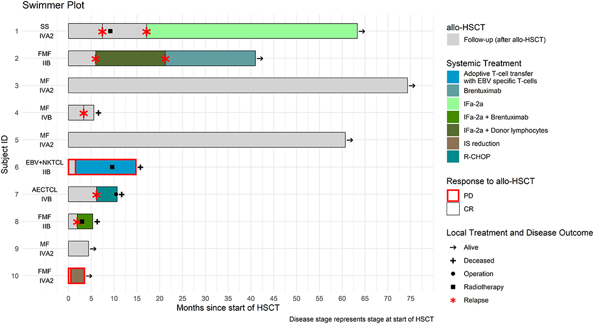Click the "Months since start of HSCT" axis title
Image resolution: width=594 pixels, height=324 pixels.
coord(228,308)
